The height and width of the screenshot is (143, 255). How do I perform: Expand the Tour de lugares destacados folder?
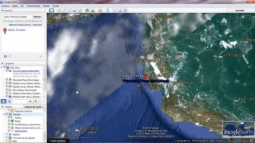point(4,71)
